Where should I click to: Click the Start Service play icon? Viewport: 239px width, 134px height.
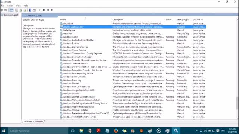click(x=40, y=10)
